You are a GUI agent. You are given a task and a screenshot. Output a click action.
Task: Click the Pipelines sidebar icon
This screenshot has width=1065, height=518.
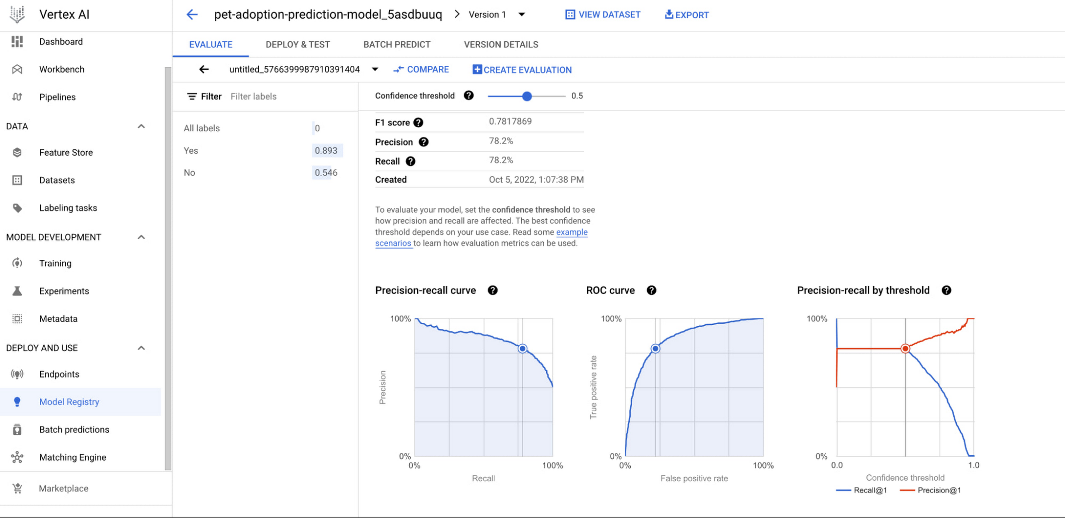tap(17, 97)
